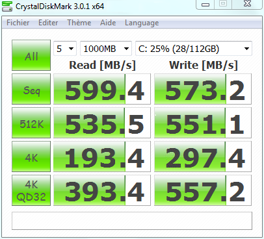
Task: Click the Seq read result 599.4
Action: 102,89
